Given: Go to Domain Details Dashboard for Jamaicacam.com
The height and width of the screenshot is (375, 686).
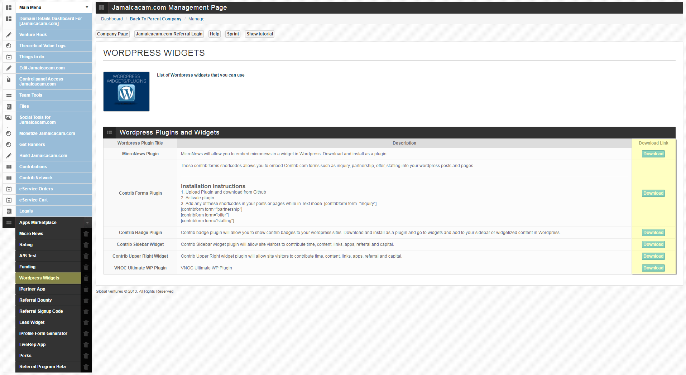Looking at the screenshot, I should pyautogui.click(x=53, y=21).
